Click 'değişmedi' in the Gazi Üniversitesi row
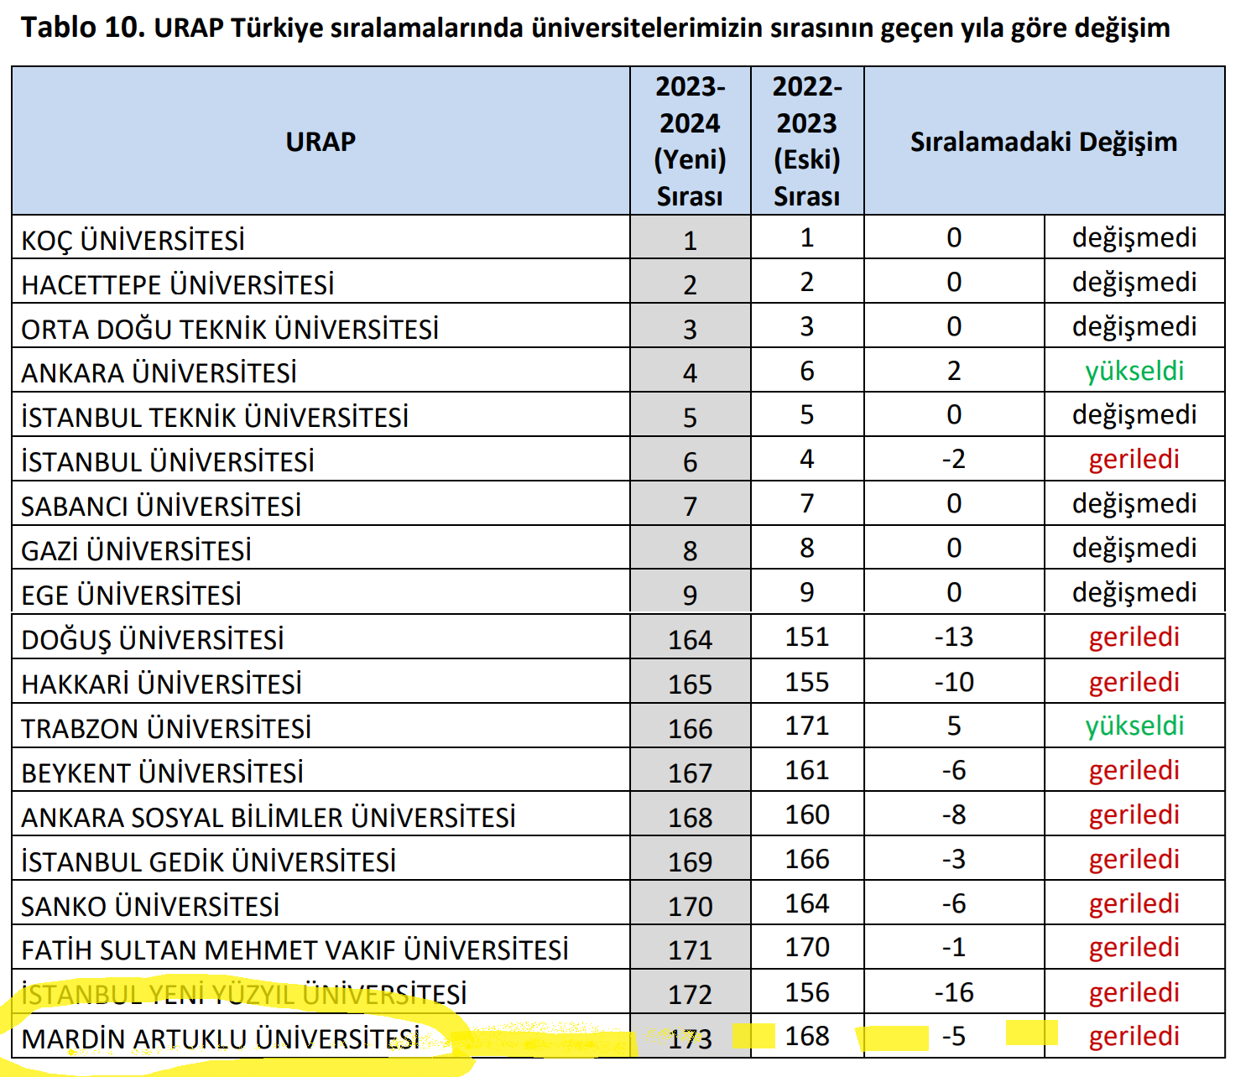Viewport: 1251px width, 1077px height. 1134,548
